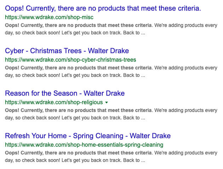
Task: Click the shop-home-essentials-spring-cleaning green URL
Action: tap(84, 145)
